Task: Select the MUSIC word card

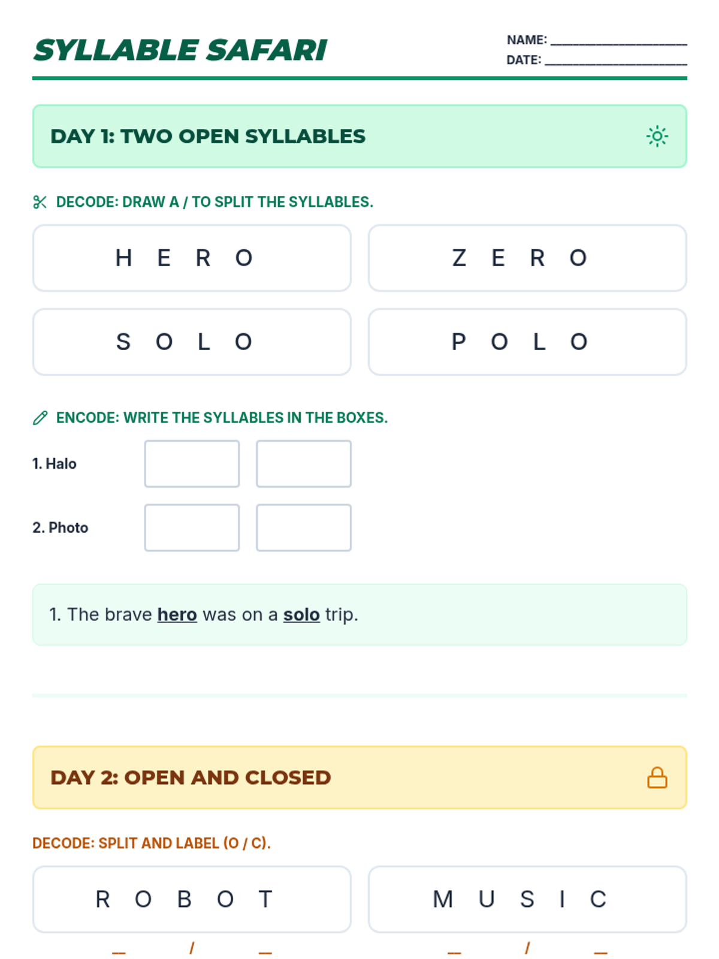Action: [527, 899]
